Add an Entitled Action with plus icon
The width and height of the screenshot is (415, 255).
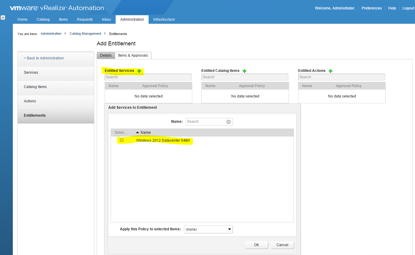(330, 71)
